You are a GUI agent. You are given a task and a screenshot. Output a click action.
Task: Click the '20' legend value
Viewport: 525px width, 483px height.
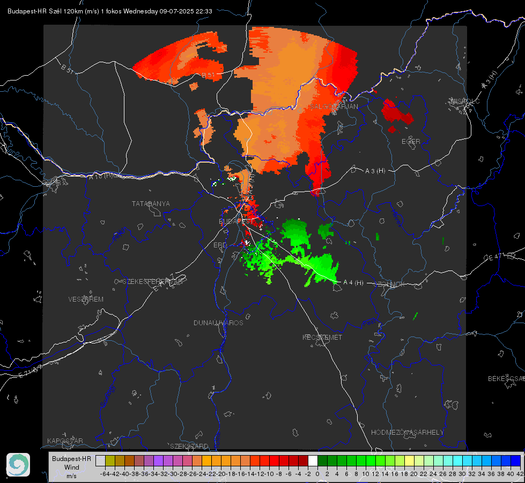pyautogui.click(x=414, y=474)
